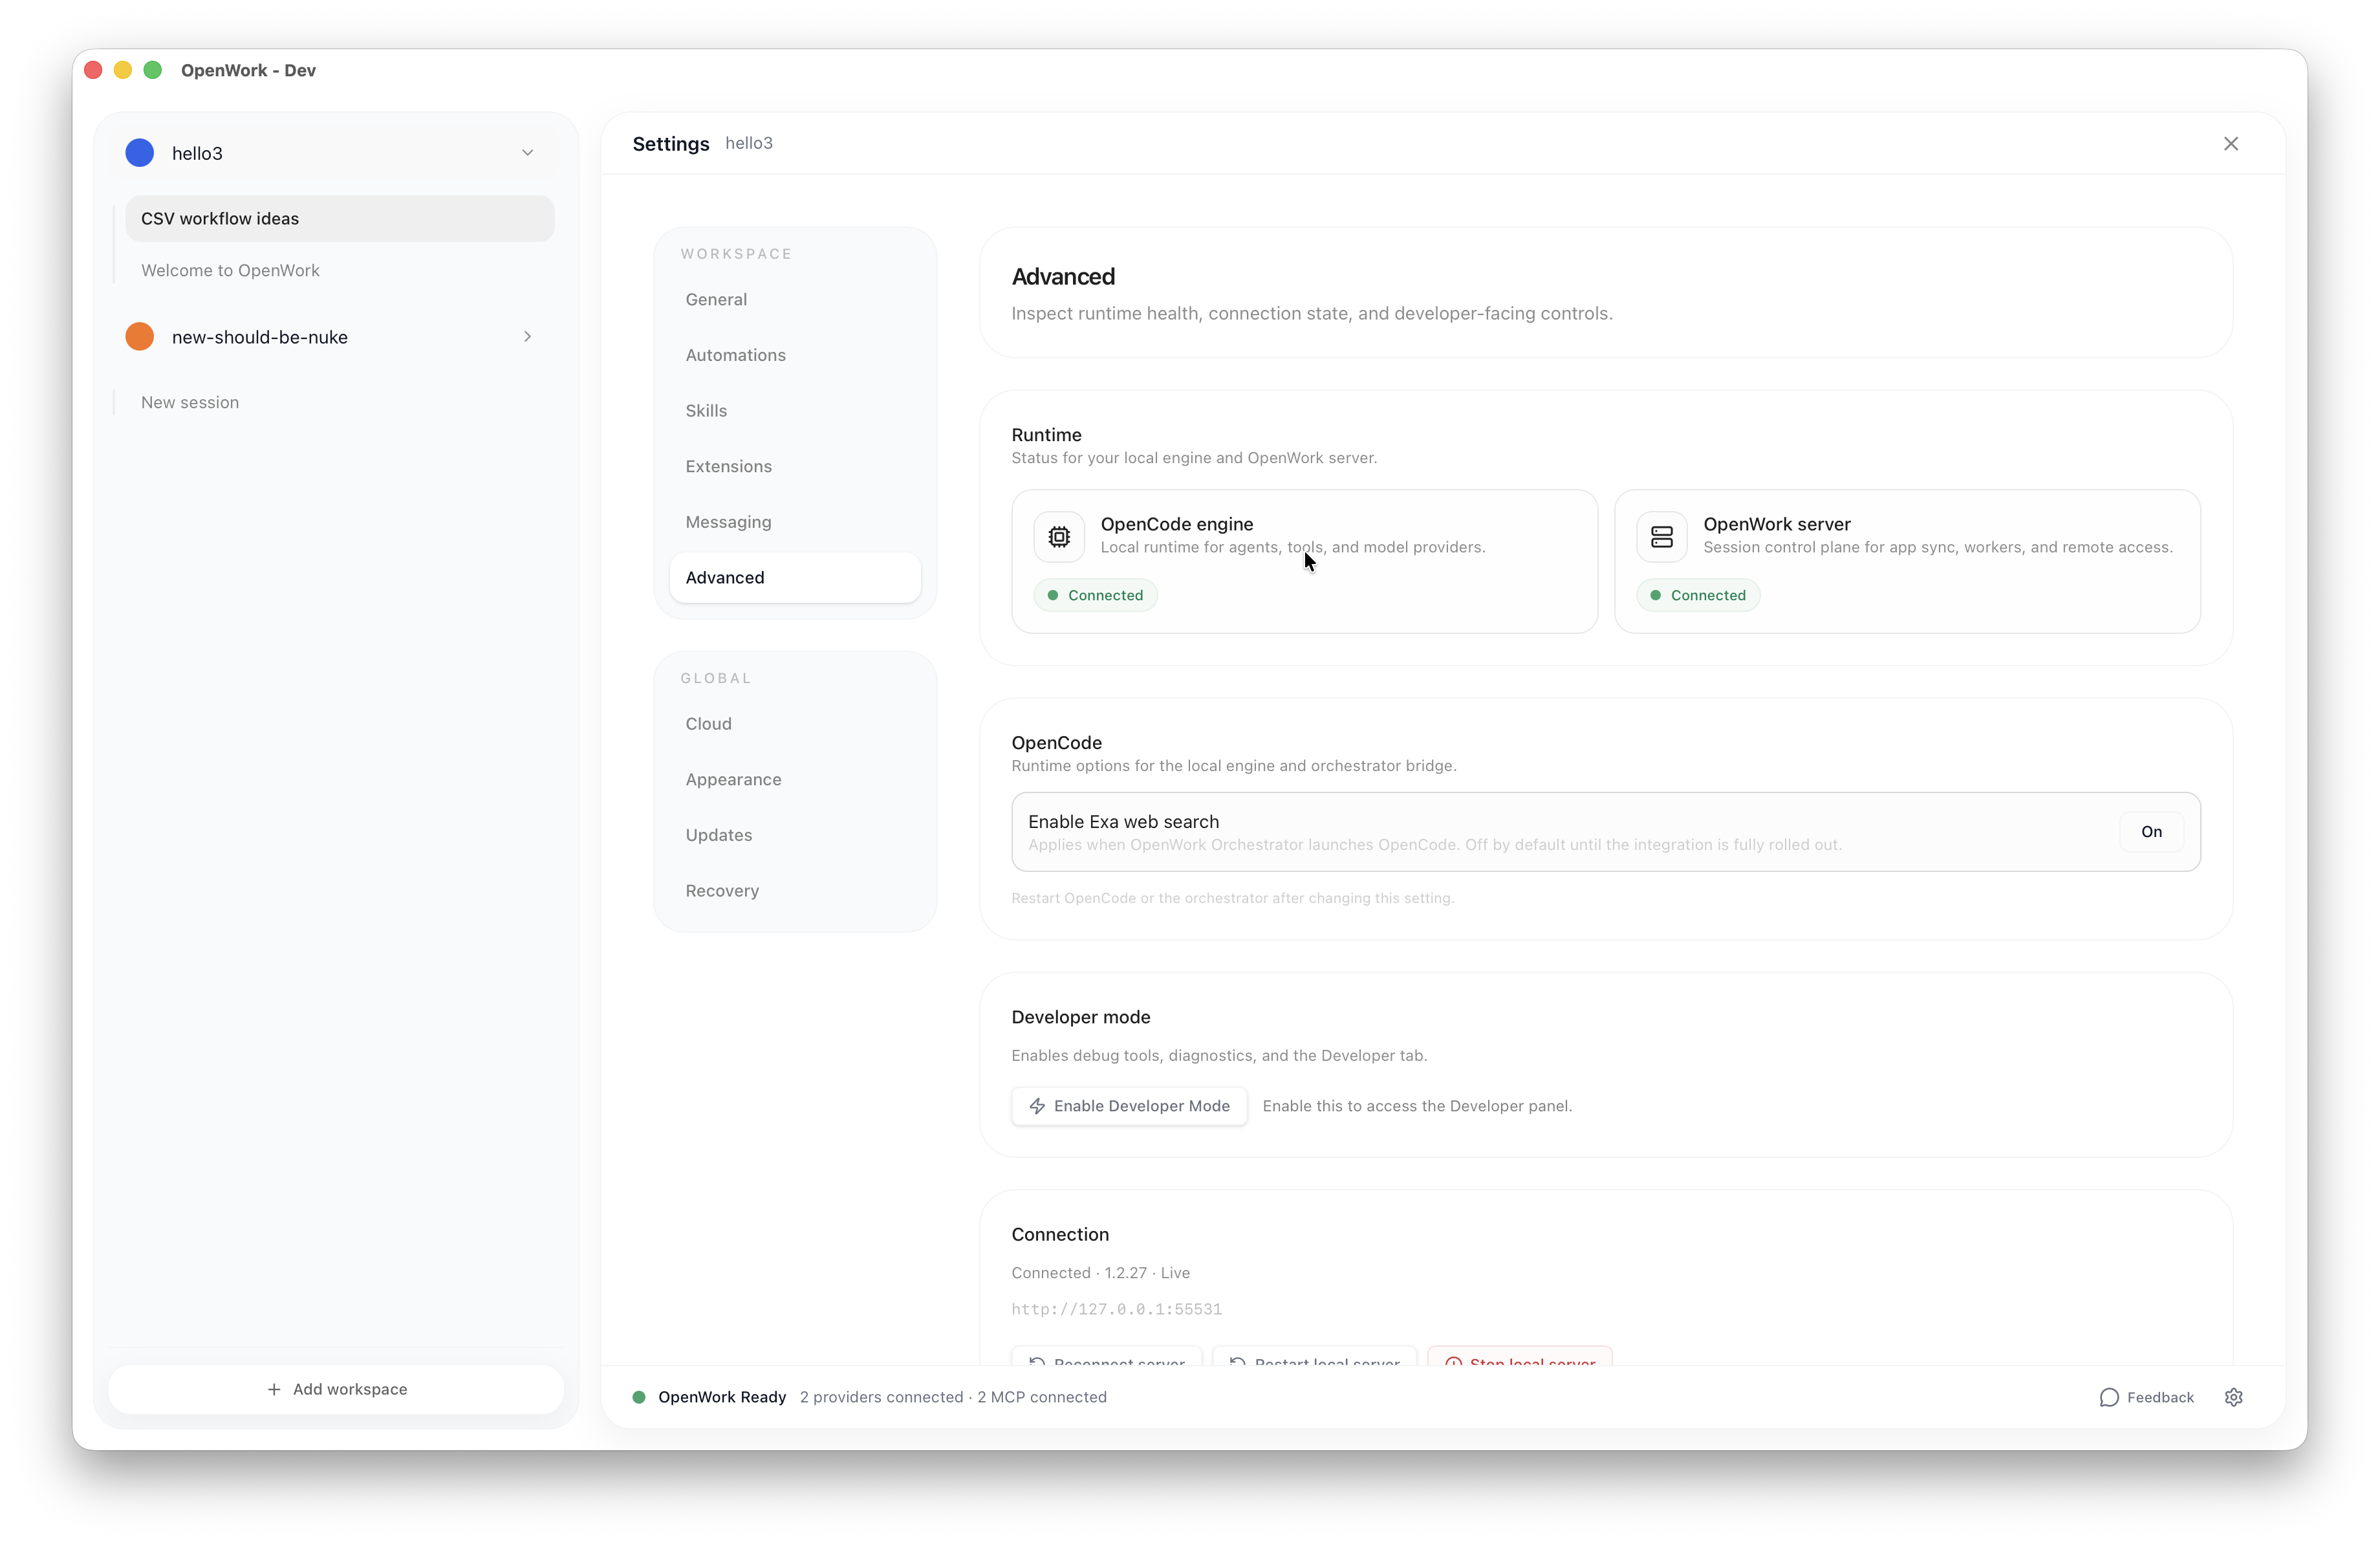
Task: Turn off the Exa web search toggle
Action: (2152, 831)
